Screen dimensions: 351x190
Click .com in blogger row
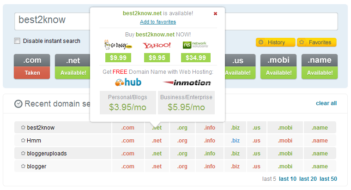click(x=128, y=166)
